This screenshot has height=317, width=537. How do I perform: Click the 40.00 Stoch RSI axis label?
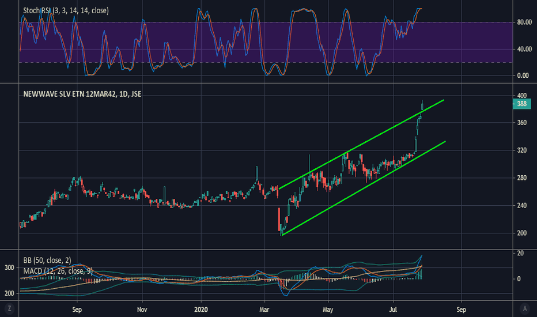(x=524, y=50)
